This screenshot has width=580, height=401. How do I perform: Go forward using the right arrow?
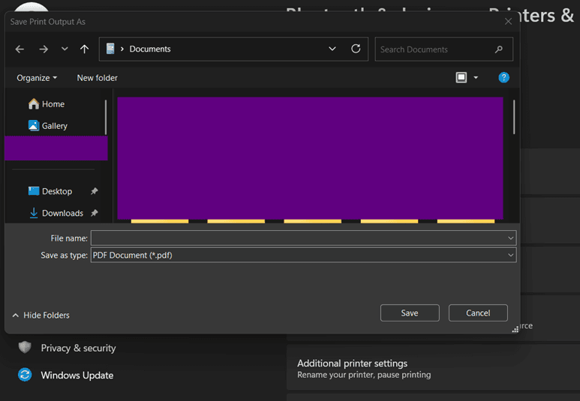click(44, 49)
